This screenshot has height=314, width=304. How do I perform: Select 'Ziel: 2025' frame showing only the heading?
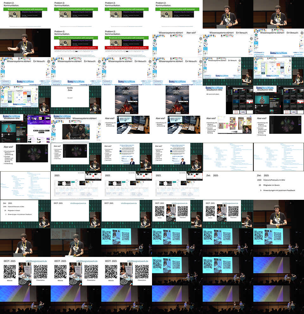tap(228, 186)
